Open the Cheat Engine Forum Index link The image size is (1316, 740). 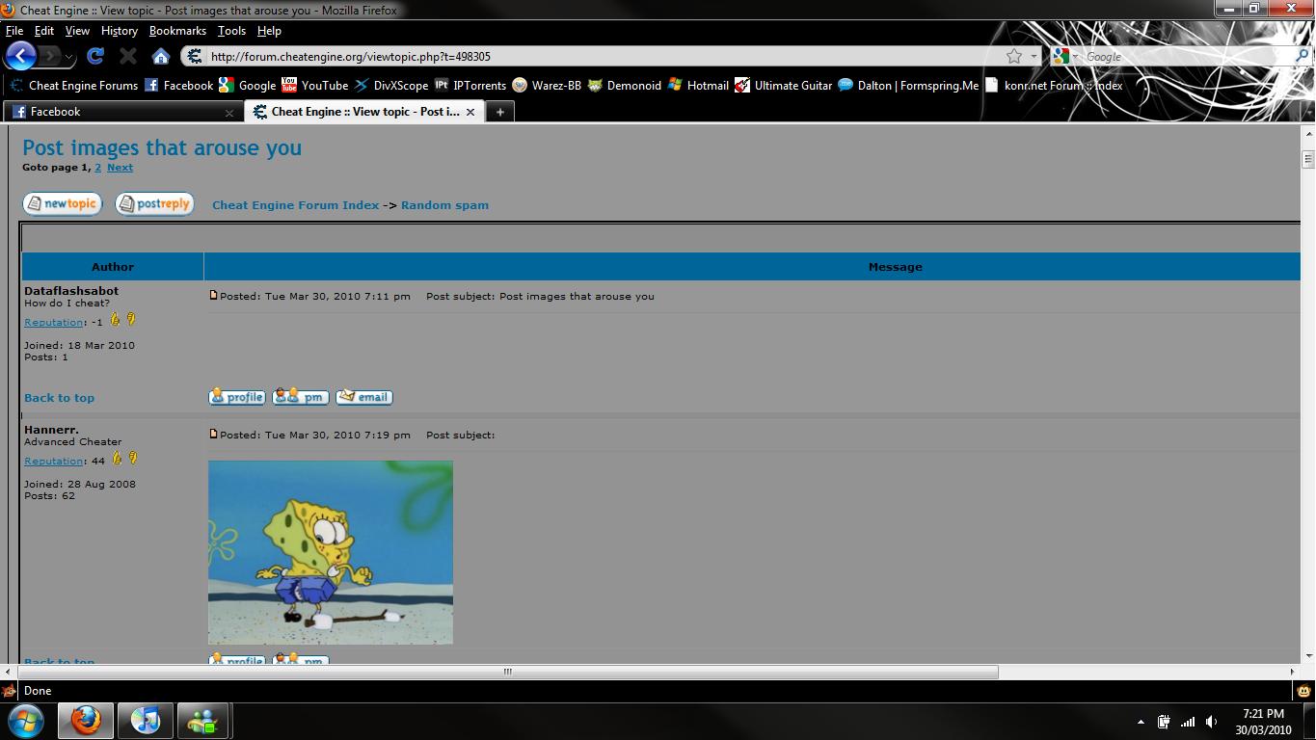tap(296, 205)
